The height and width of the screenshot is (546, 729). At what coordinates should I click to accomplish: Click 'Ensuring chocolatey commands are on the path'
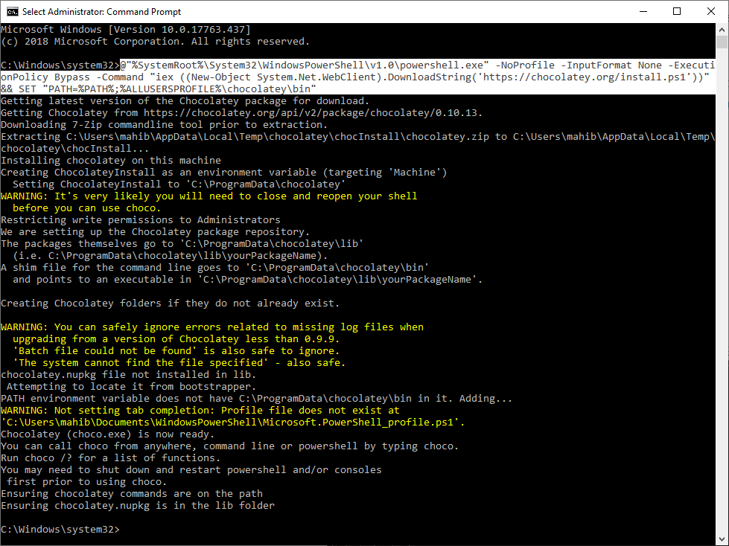tap(132, 494)
